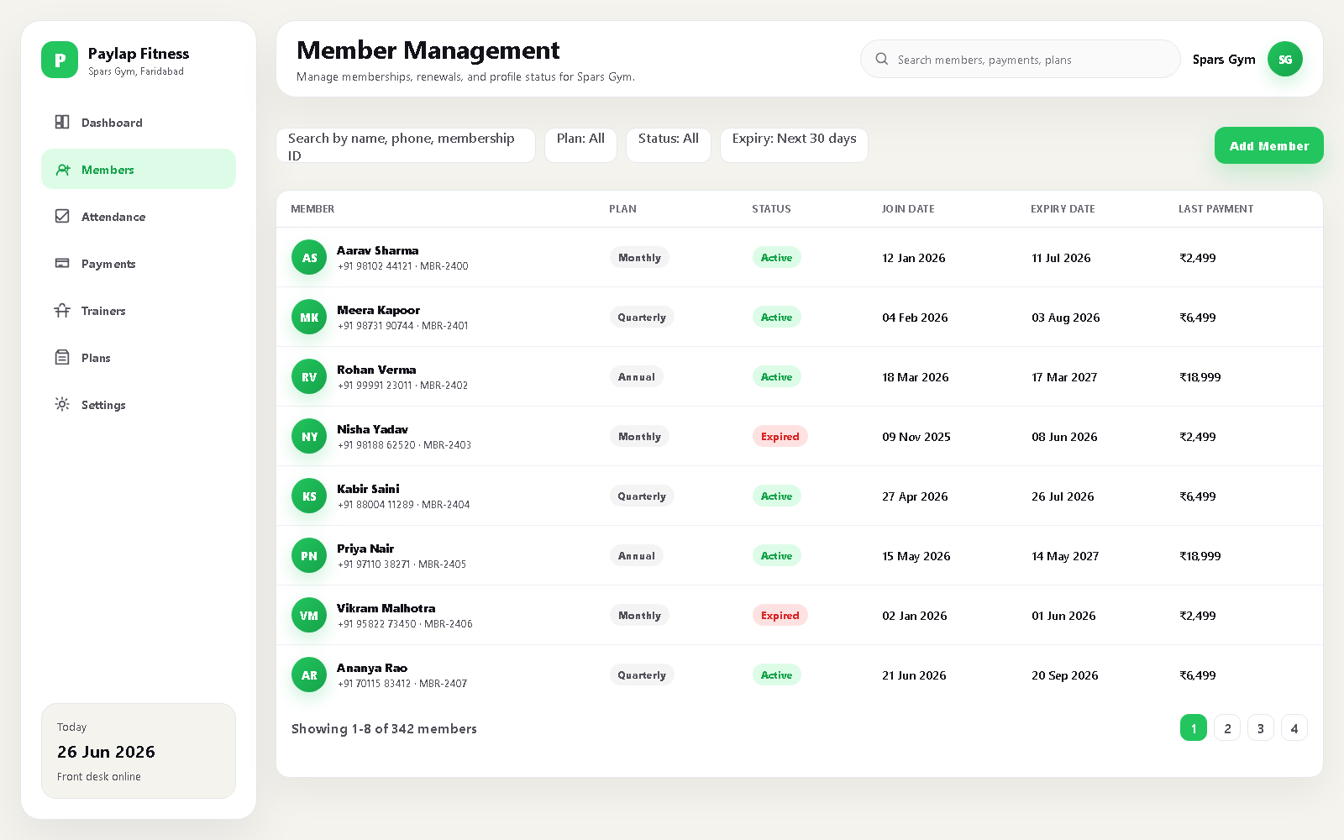Focus the top search members, payments, plans field
Screen dimensions: 1344x840
tap(1021, 59)
